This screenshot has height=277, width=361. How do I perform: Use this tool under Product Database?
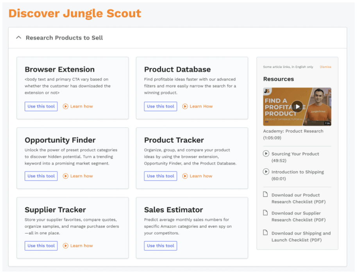pyautogui.click(x=161, y=106)
